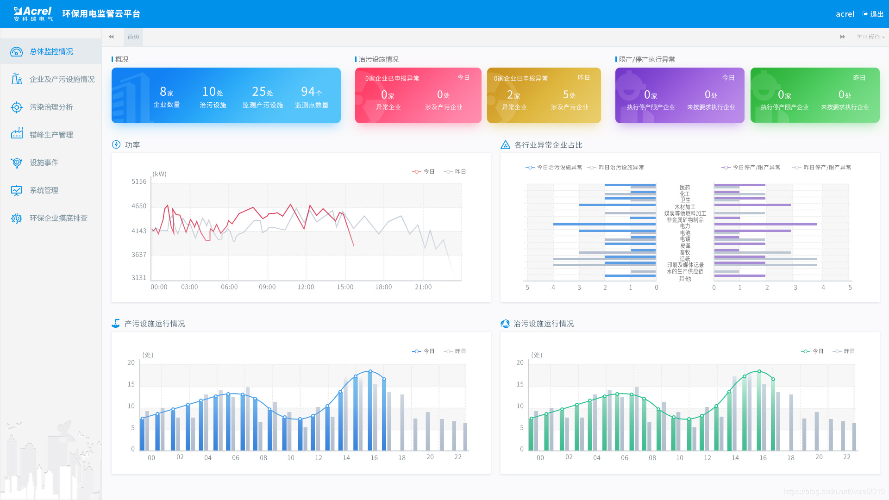Click the Acrel logo in header
The image size is (889, 500).
point(33,14)
